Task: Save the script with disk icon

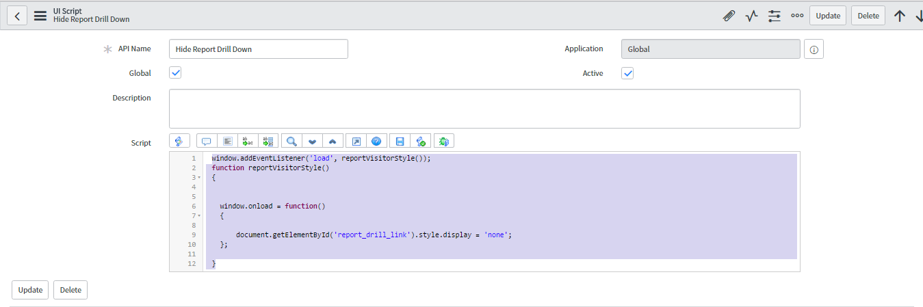Action: [400, 141]
